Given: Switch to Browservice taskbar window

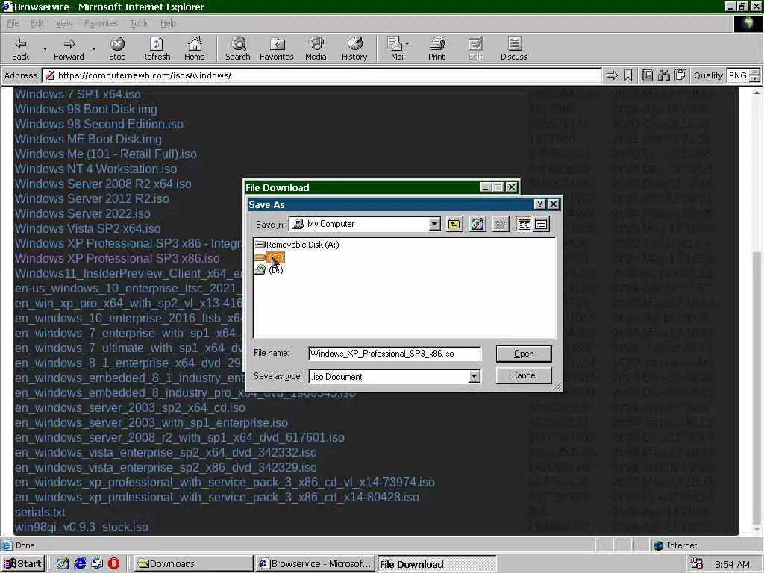Looking at the screenshot, I should 316,563.
